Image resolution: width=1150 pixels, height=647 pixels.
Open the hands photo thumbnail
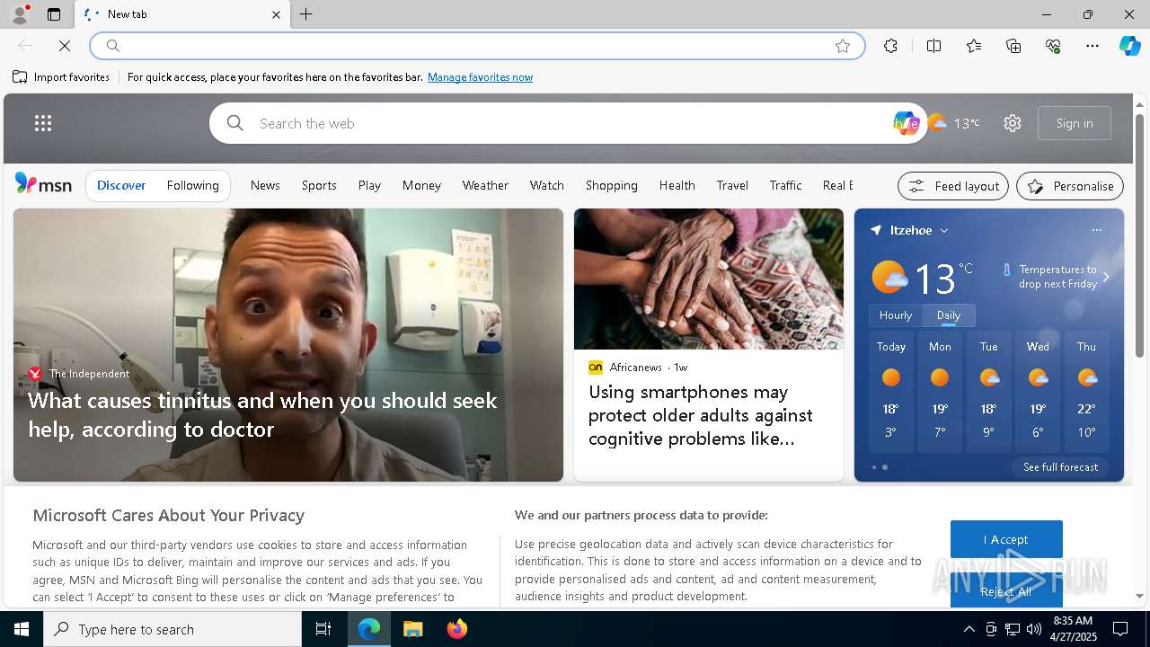(709, 279)
